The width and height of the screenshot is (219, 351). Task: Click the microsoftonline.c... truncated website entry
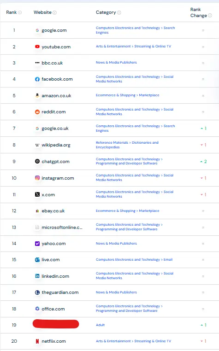pos(62,228)
